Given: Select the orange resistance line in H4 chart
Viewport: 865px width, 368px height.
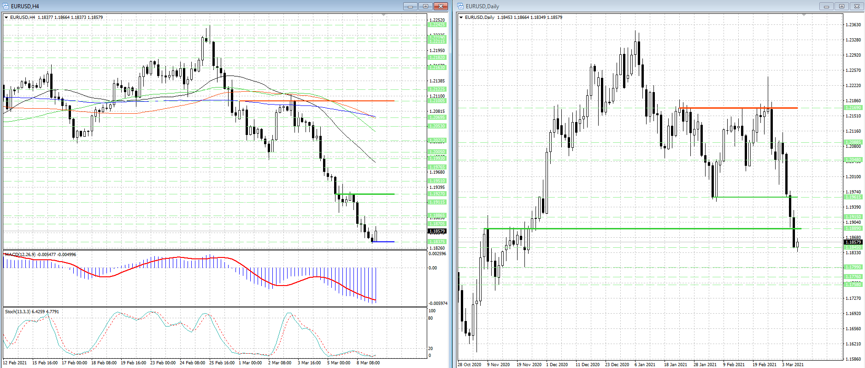Looking at the screenshot, I should point(317,101).
